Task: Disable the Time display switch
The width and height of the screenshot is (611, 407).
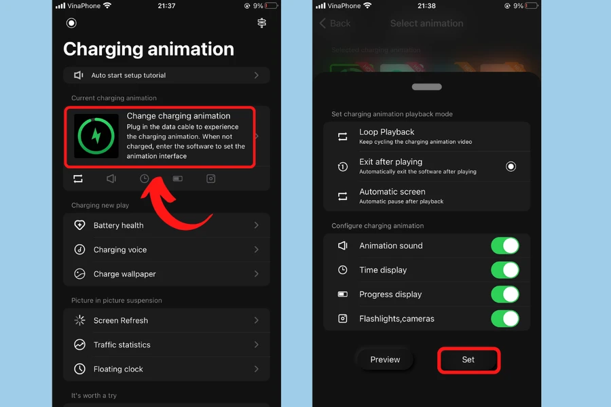Action: tap(505, 270)
